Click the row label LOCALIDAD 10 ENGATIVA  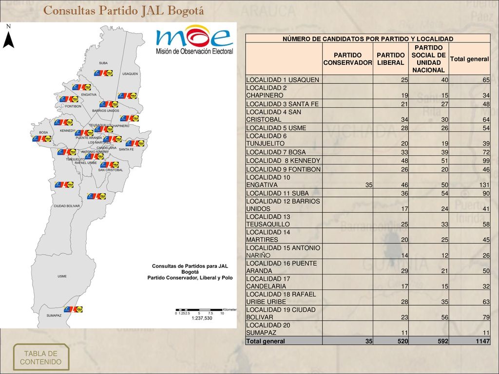pos(269,181)
